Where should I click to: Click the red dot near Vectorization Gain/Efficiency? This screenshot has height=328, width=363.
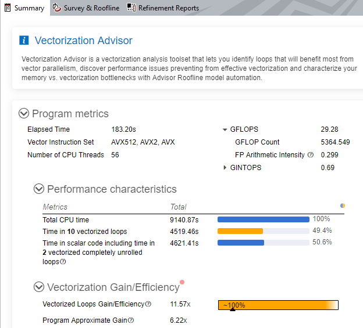(182, 282)
